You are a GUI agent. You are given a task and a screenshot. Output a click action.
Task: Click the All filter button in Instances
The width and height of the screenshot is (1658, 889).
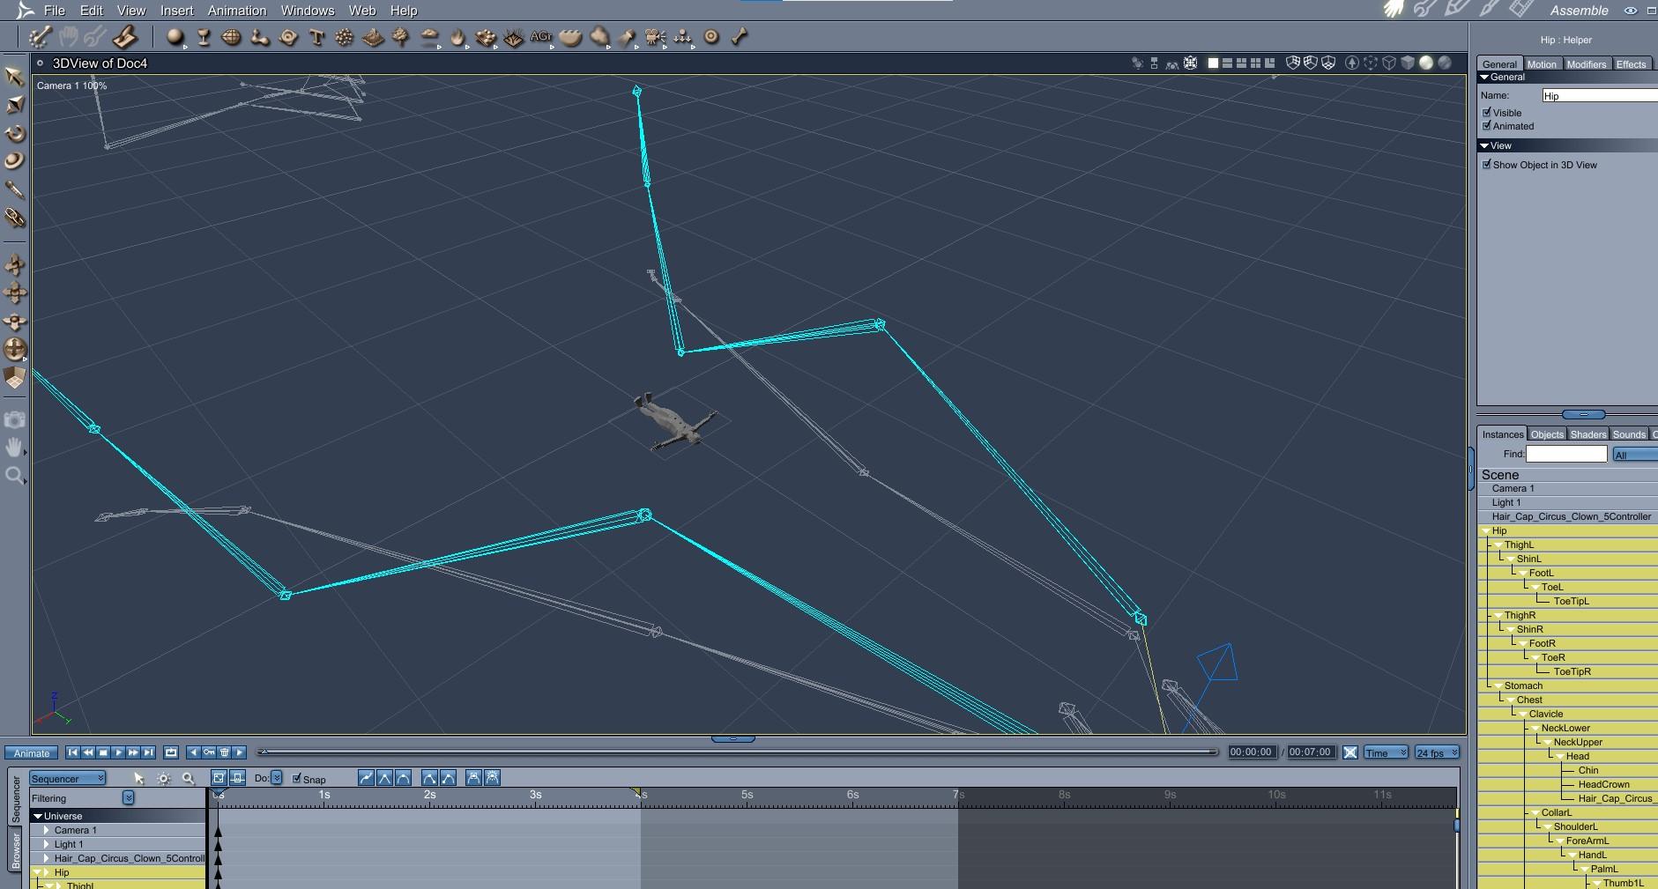1635,455
